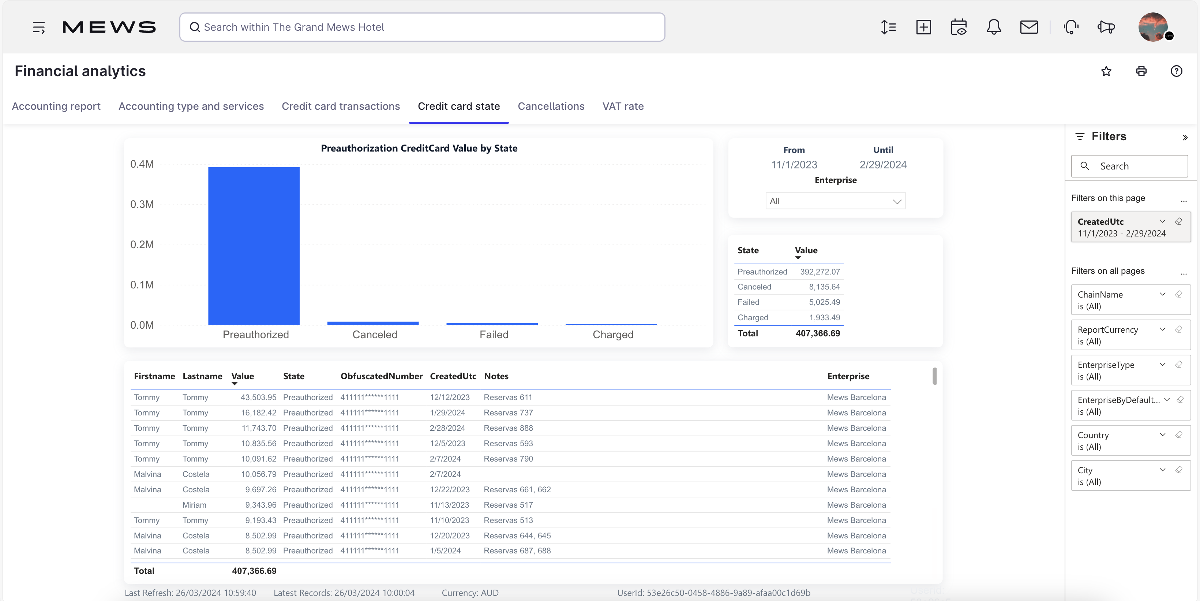Collapse the Filters pane with double arrow
This screenshot has width=1200, height=601.
(1185, 137)
